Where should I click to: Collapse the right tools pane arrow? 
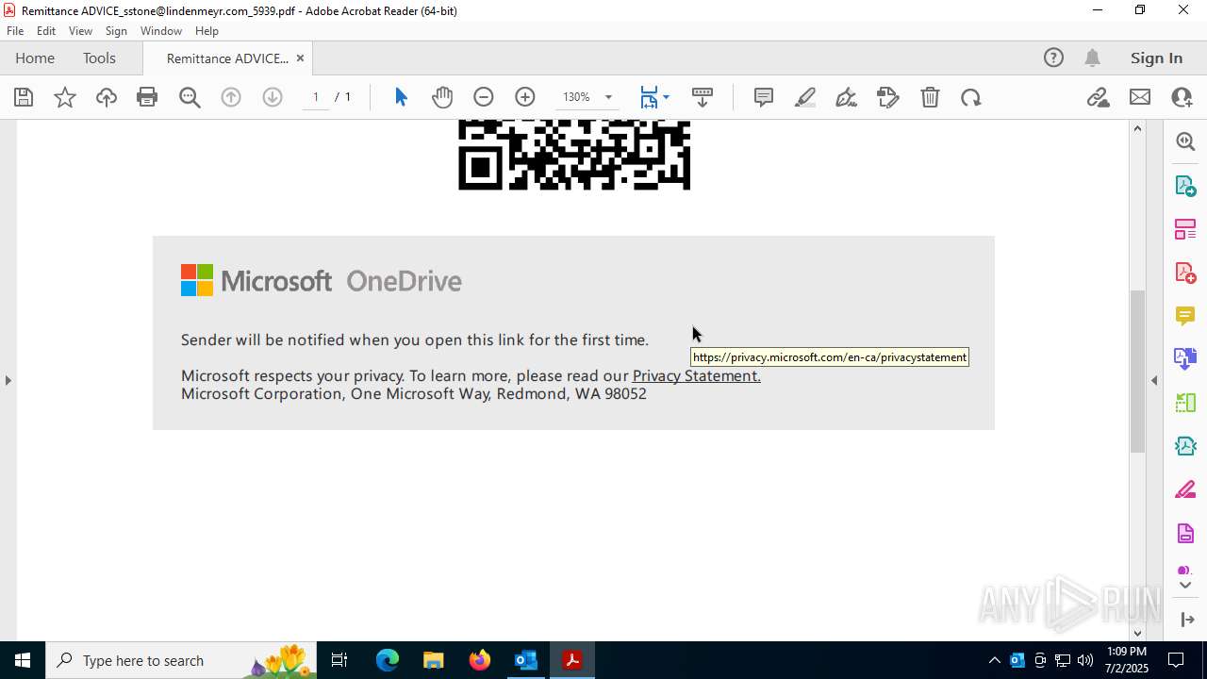point(1154,380)
